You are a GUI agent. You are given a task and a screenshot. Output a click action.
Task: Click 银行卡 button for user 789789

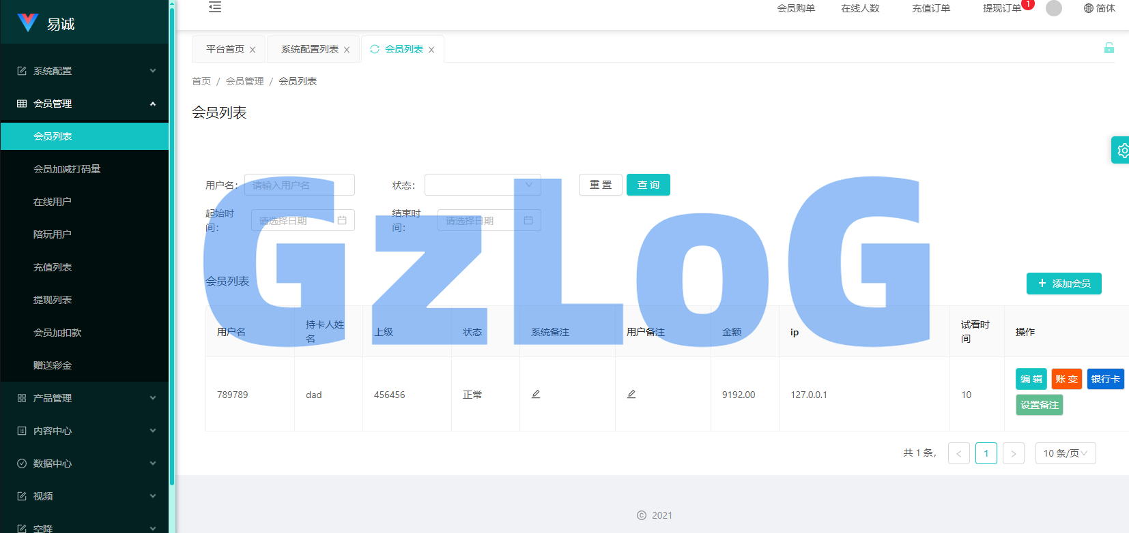pos(1106,379)
